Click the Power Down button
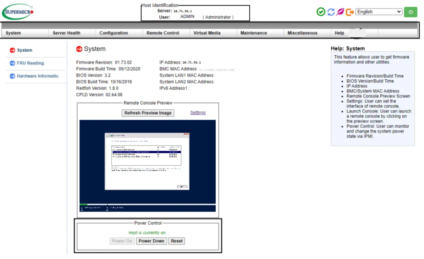Viewport: 424px width, 259px height. 152,241
